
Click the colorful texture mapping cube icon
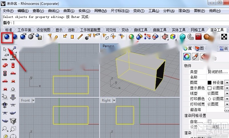click(173, 37)
